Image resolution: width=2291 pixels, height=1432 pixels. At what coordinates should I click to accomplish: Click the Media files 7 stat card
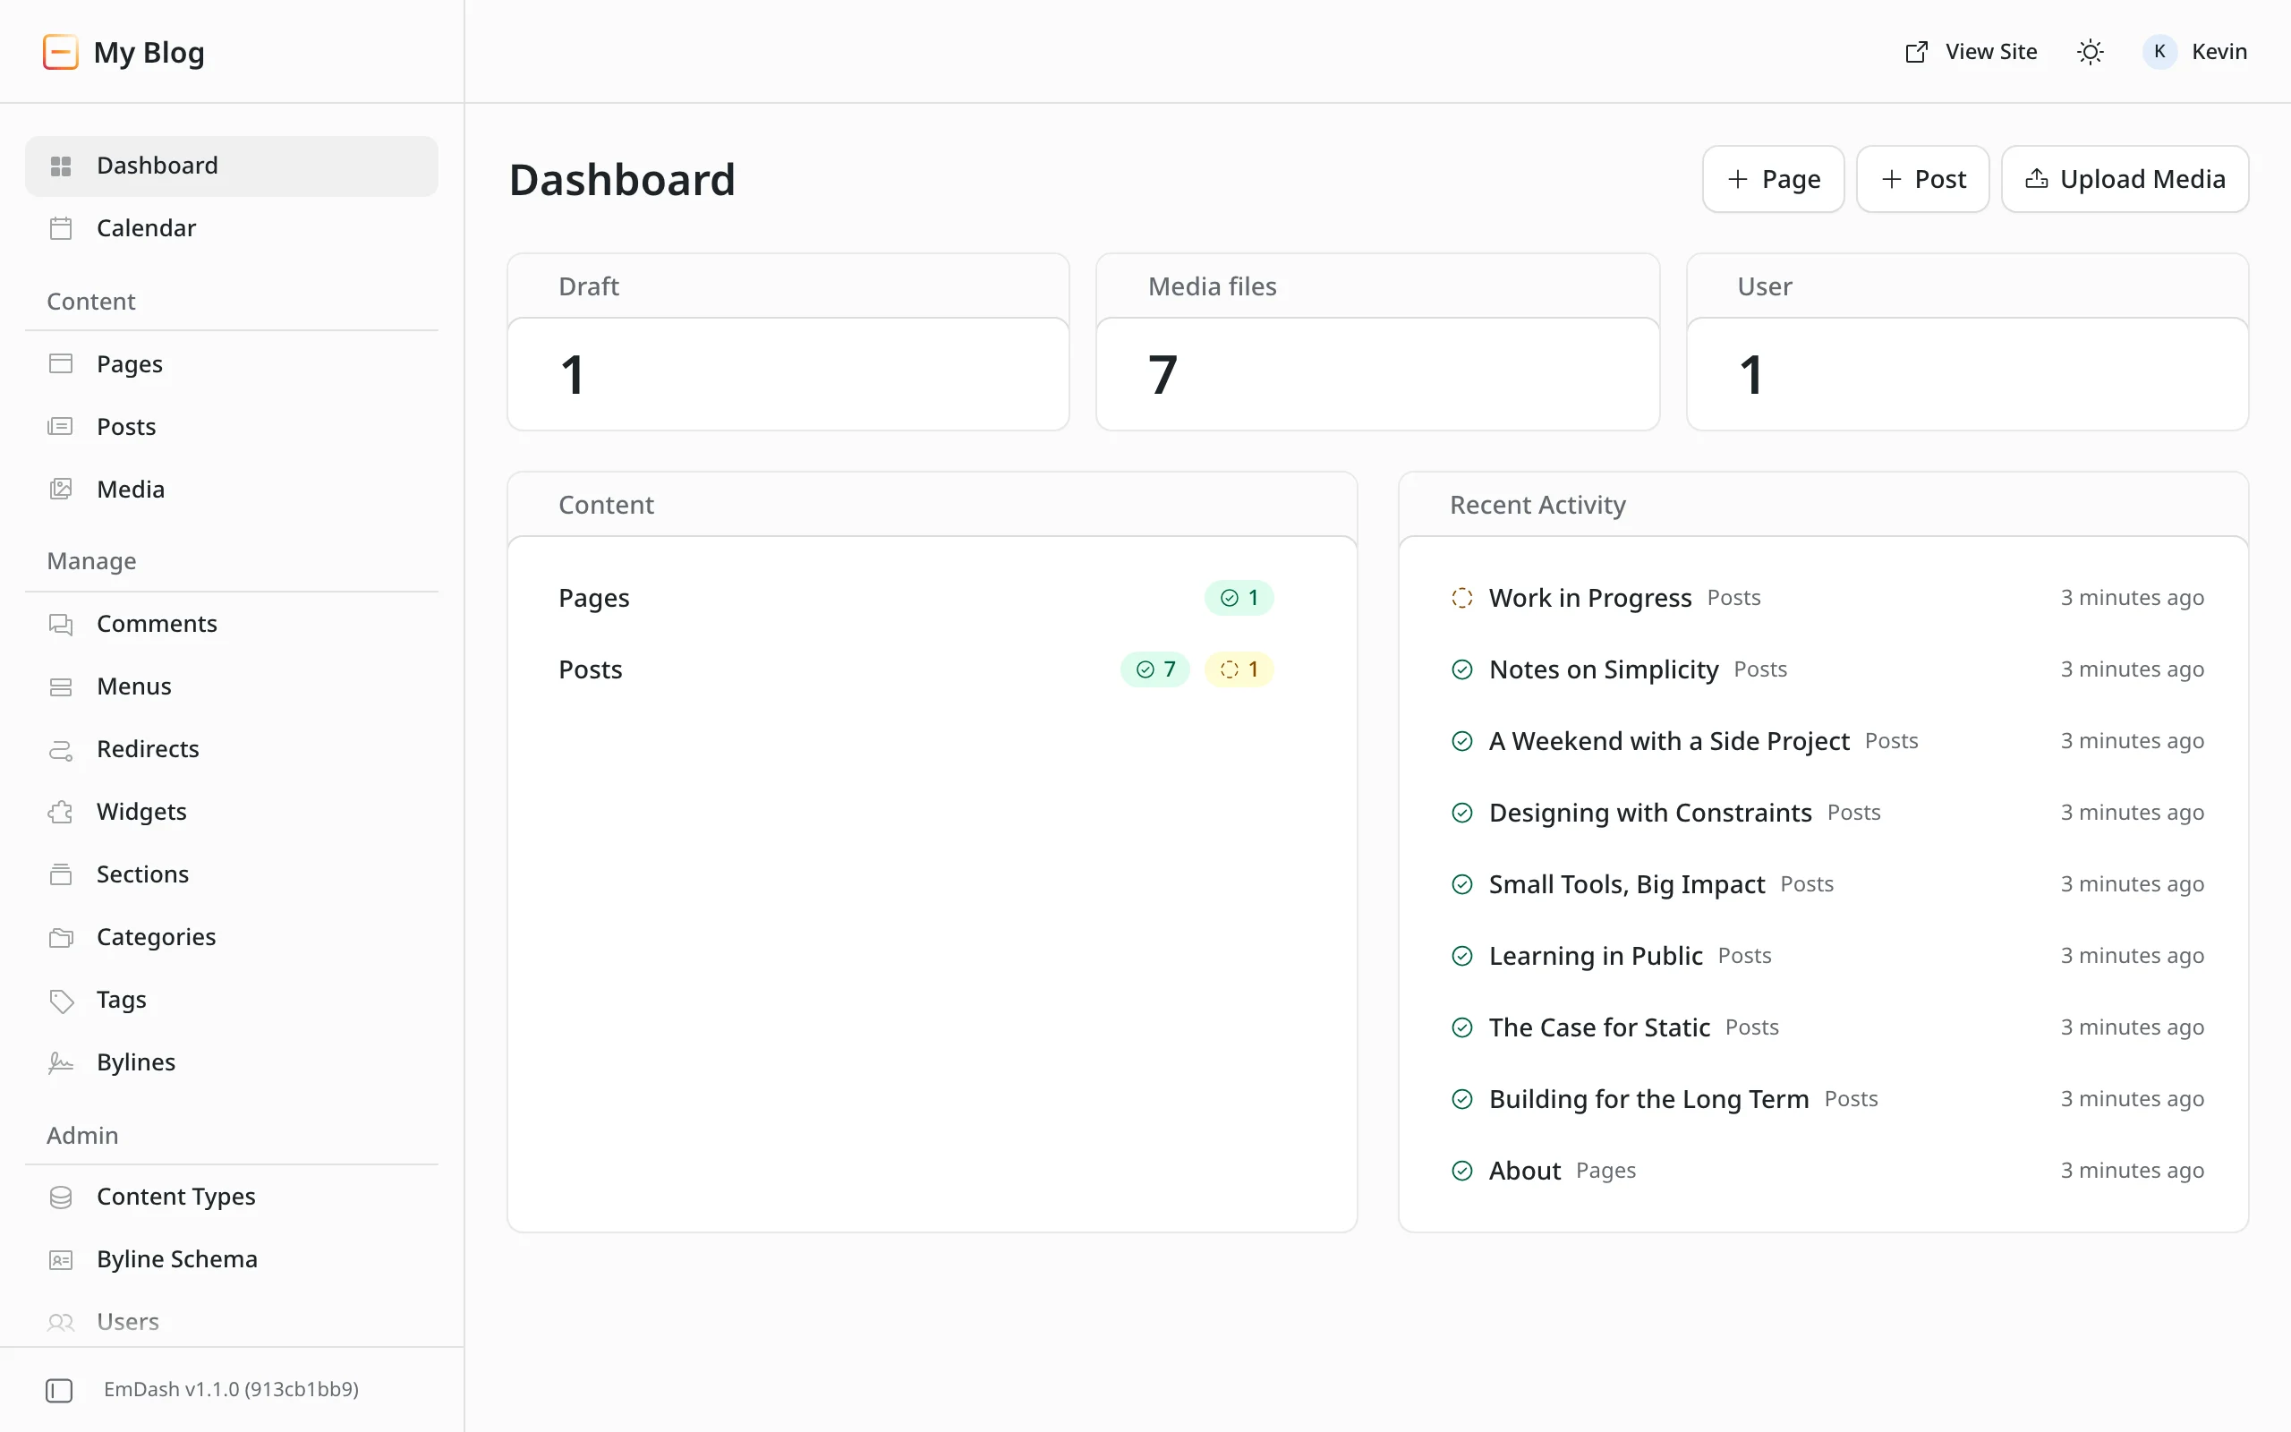click(1377, 342)
